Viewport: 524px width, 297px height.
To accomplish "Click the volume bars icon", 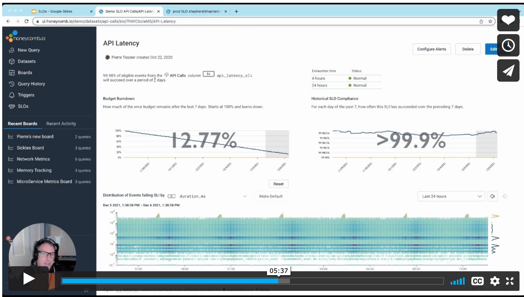I will (457, 281).
